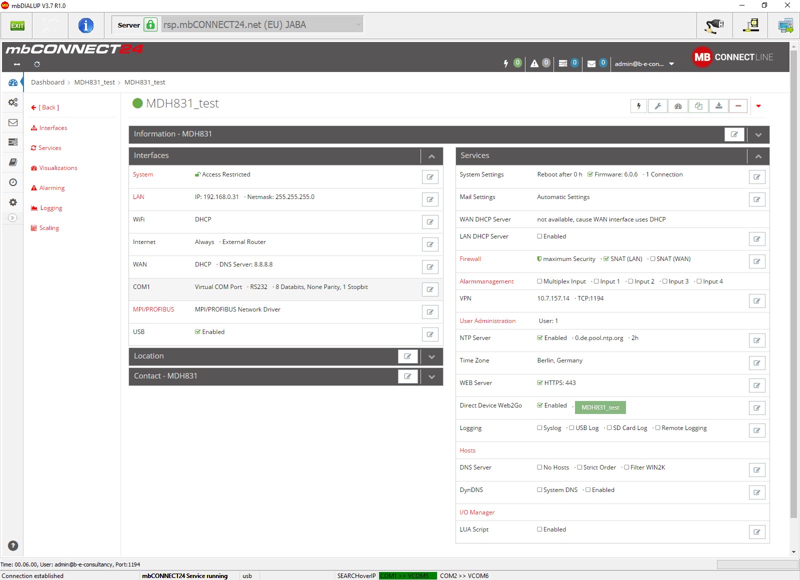Open the admin user account dropdown
The height and width of the screenshot is (580, 800).
point(644,64)
